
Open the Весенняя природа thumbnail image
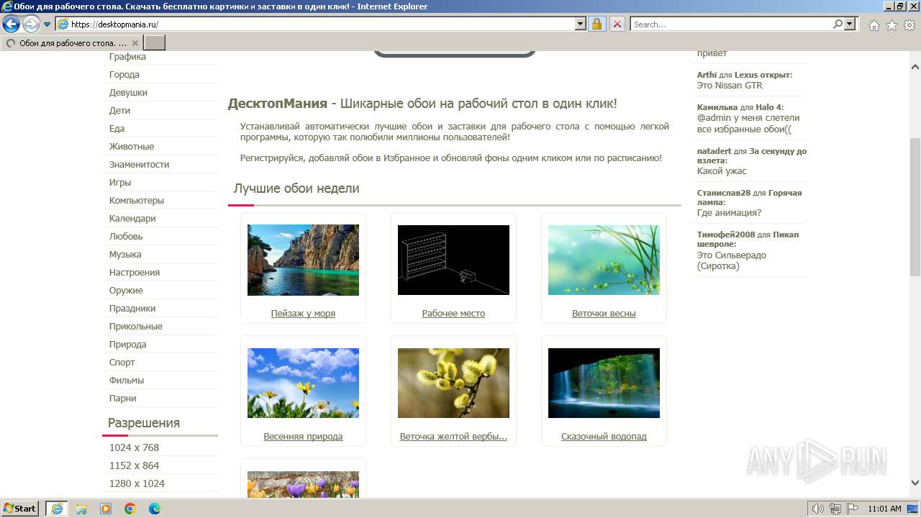(303, 383)
